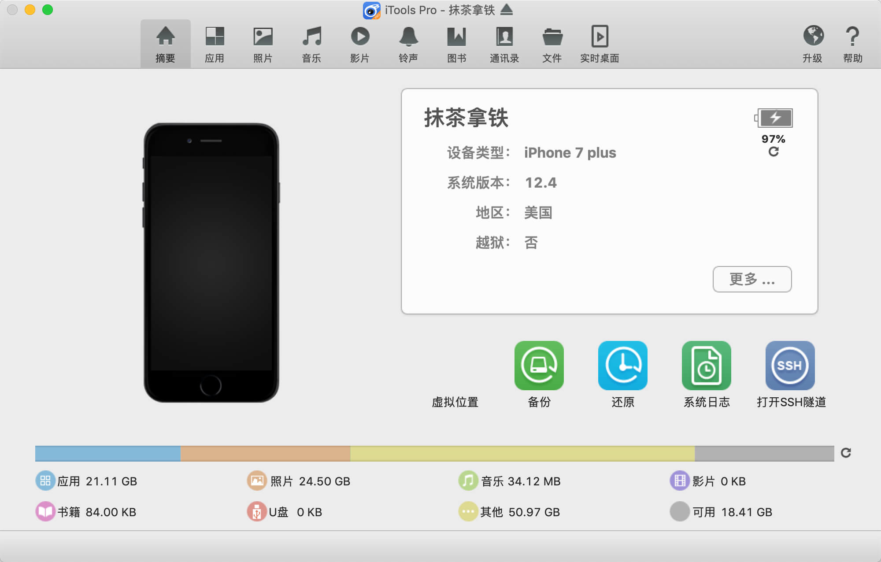The image size is (881, 562).
Task: Click the 影片 storage legend icon
Action: click(x=680, y=481)
